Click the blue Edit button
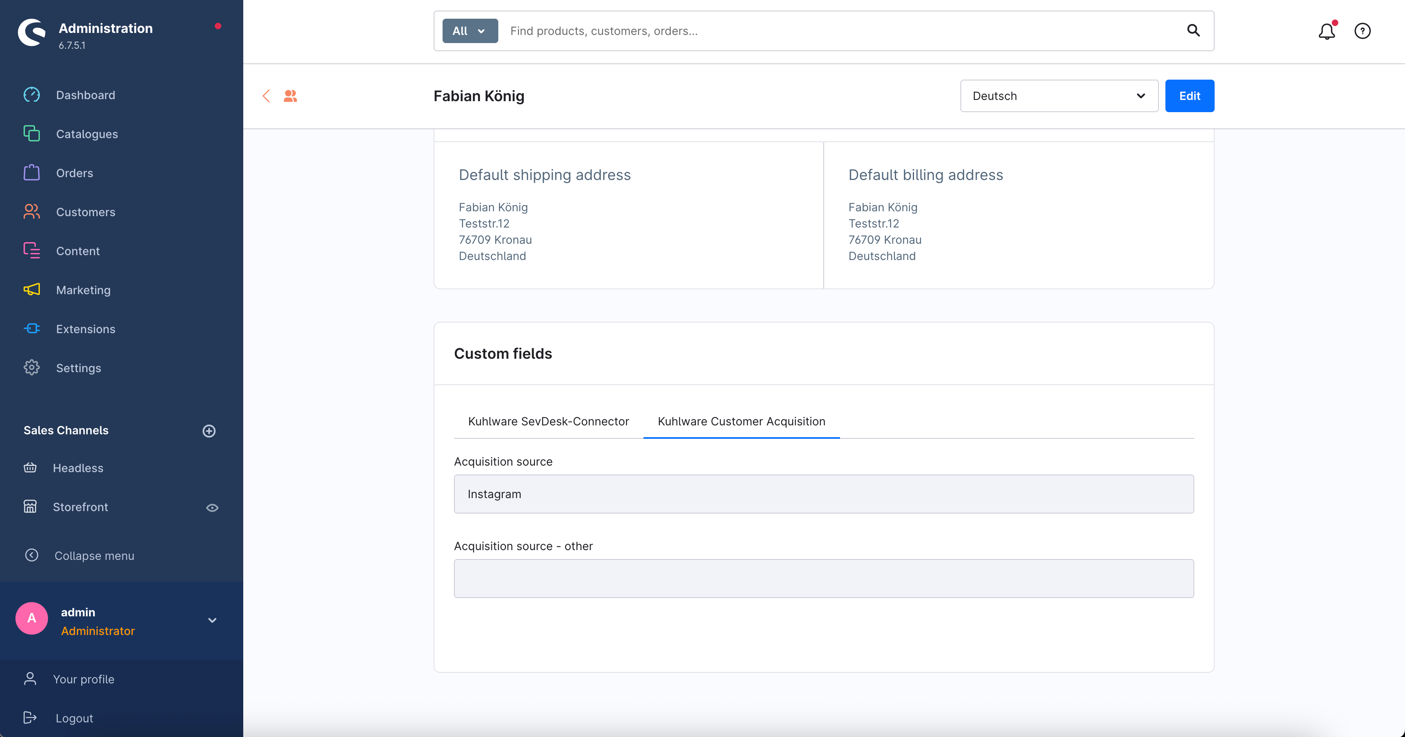 click(x=1189, y=96)
